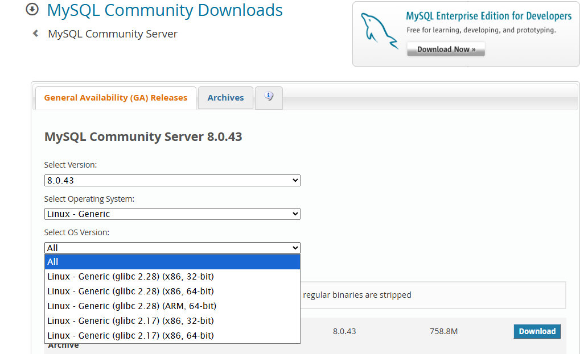Switch to General Availability (GA) Releases tab
580x354 pixels.
116,98
